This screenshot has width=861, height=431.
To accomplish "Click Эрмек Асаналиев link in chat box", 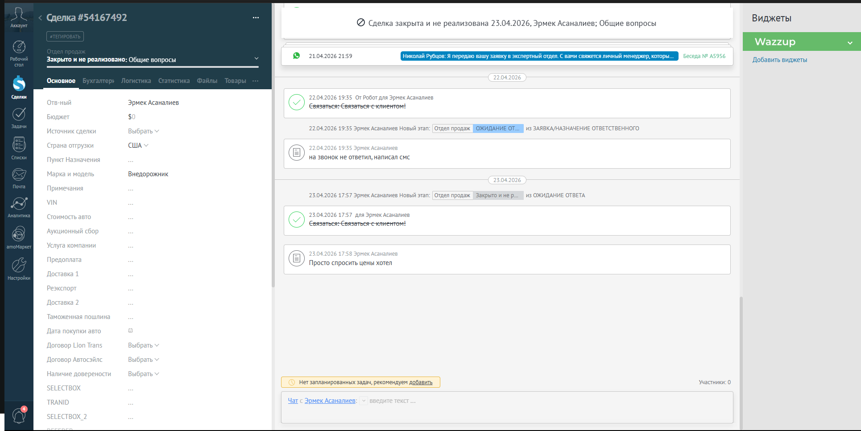I will pyautogui.click(x=330, y=401).
